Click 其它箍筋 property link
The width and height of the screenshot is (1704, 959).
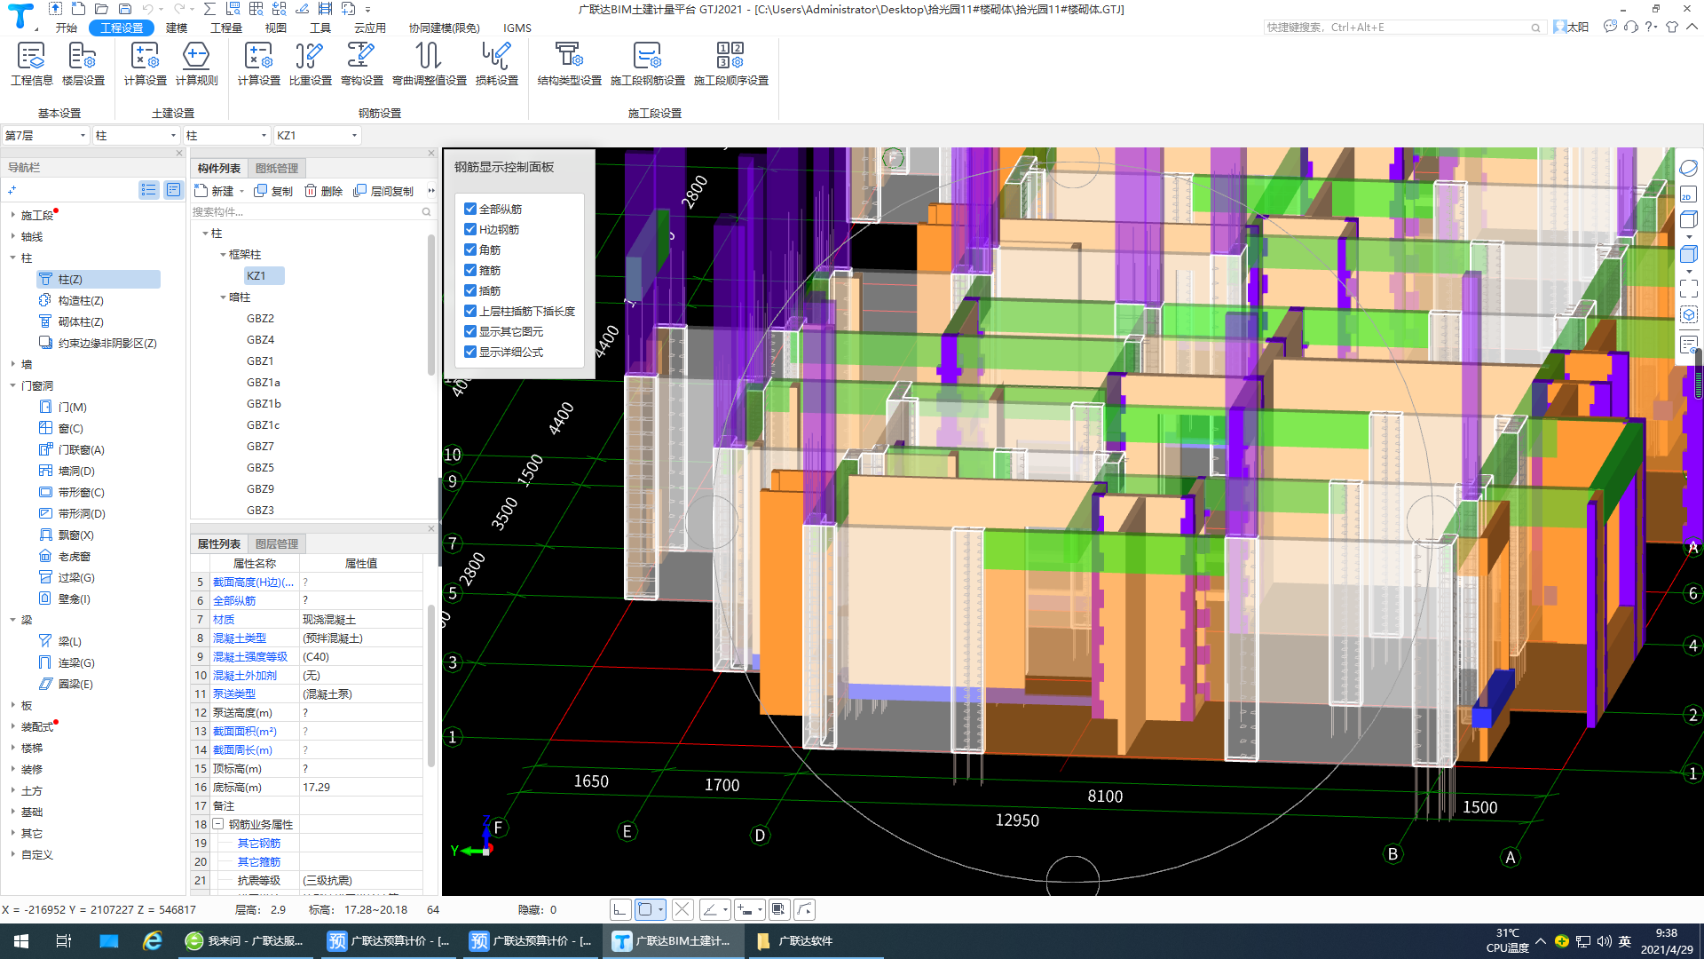click(x=259, y=862)
